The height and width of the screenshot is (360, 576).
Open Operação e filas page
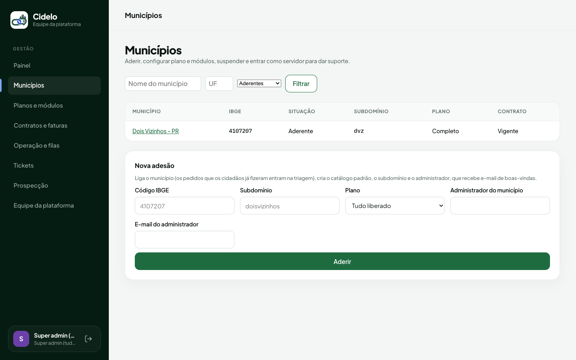(54, 146)
